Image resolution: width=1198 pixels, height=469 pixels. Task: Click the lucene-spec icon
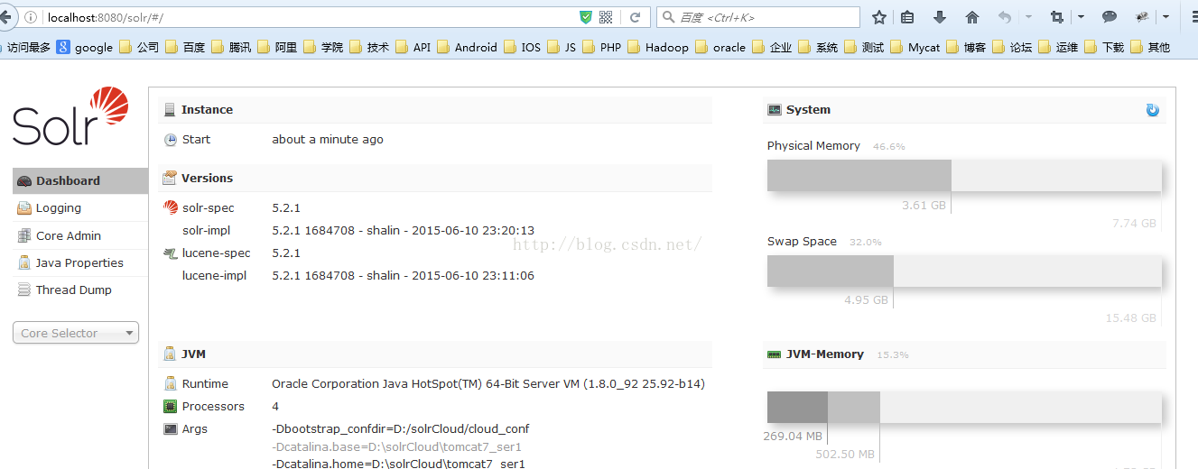170,253
